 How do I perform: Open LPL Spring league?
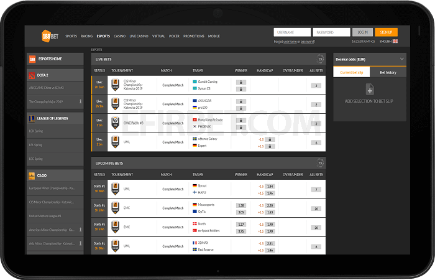[55, 145]
